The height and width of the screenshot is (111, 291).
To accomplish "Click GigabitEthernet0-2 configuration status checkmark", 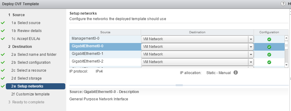I will click(269, 62).
